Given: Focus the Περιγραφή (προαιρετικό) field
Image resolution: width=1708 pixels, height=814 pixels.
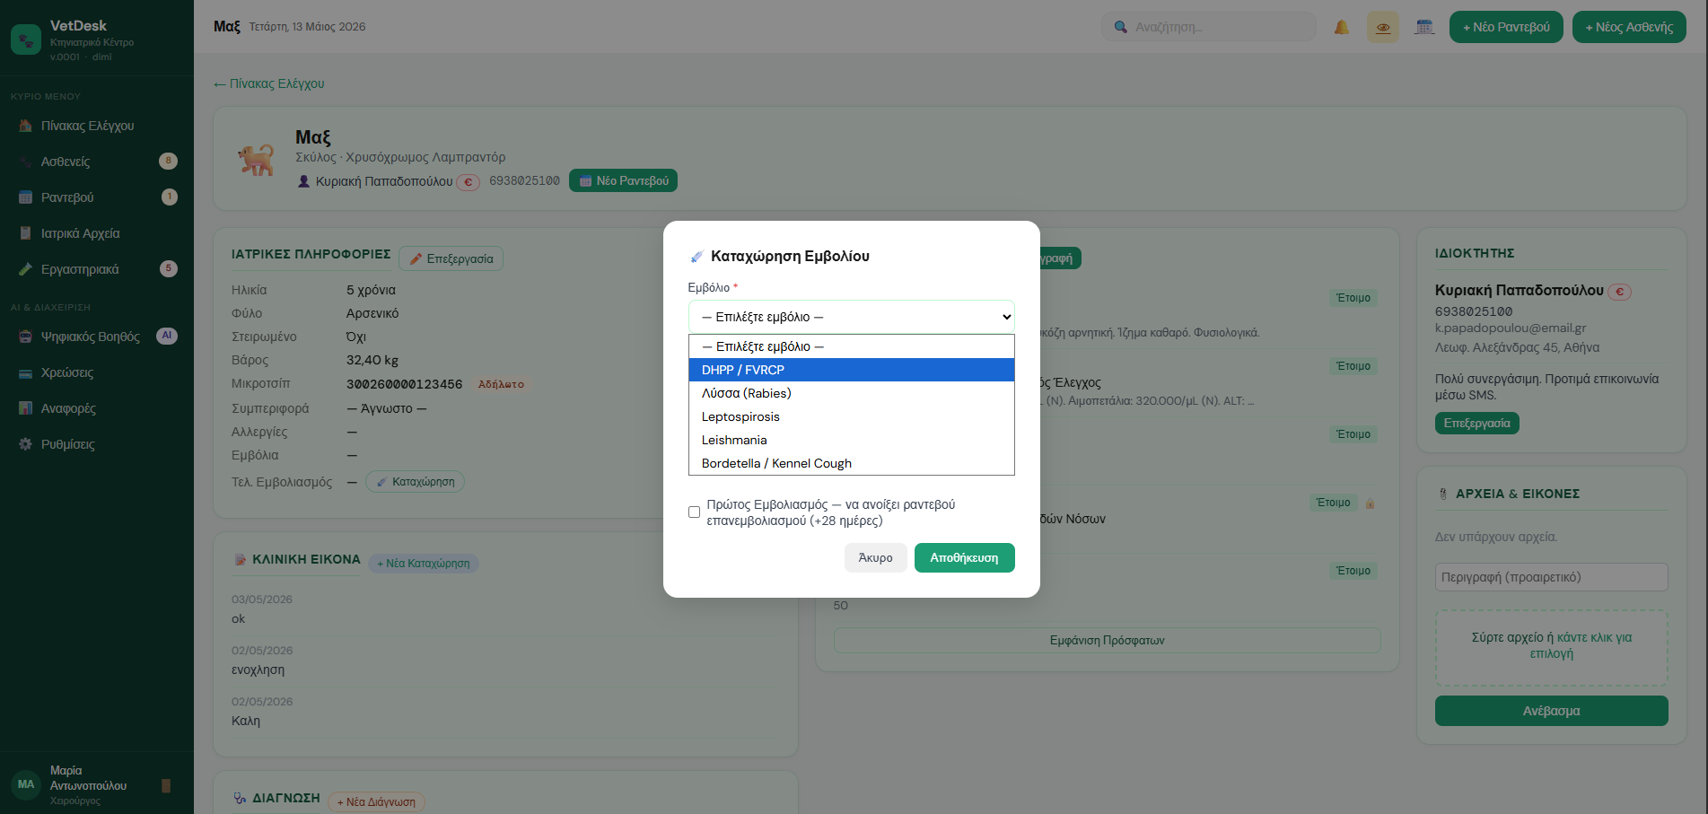Looking at the screenshot, I should tap(1551, 577).
